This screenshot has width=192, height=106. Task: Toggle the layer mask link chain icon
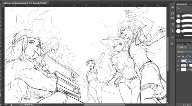coord(187,65)
